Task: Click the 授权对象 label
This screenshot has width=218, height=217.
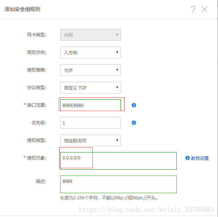Action: [37, 158]
